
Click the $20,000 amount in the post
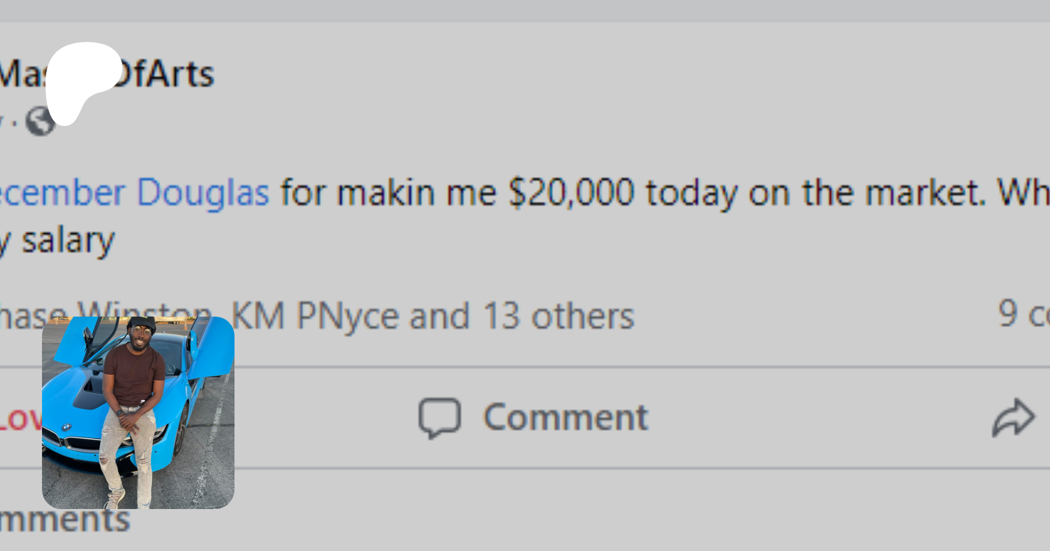[x=571, y=192]
